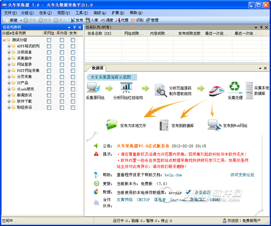271x226 pixels.
Task: Enable the 采内容 checkbox for 网站登录
Action: (x=62, y=64)
